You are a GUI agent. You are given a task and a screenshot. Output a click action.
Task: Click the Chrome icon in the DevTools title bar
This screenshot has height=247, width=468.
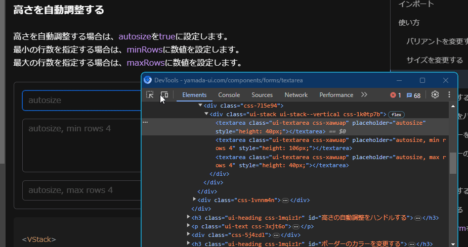(x=147, y=80)
